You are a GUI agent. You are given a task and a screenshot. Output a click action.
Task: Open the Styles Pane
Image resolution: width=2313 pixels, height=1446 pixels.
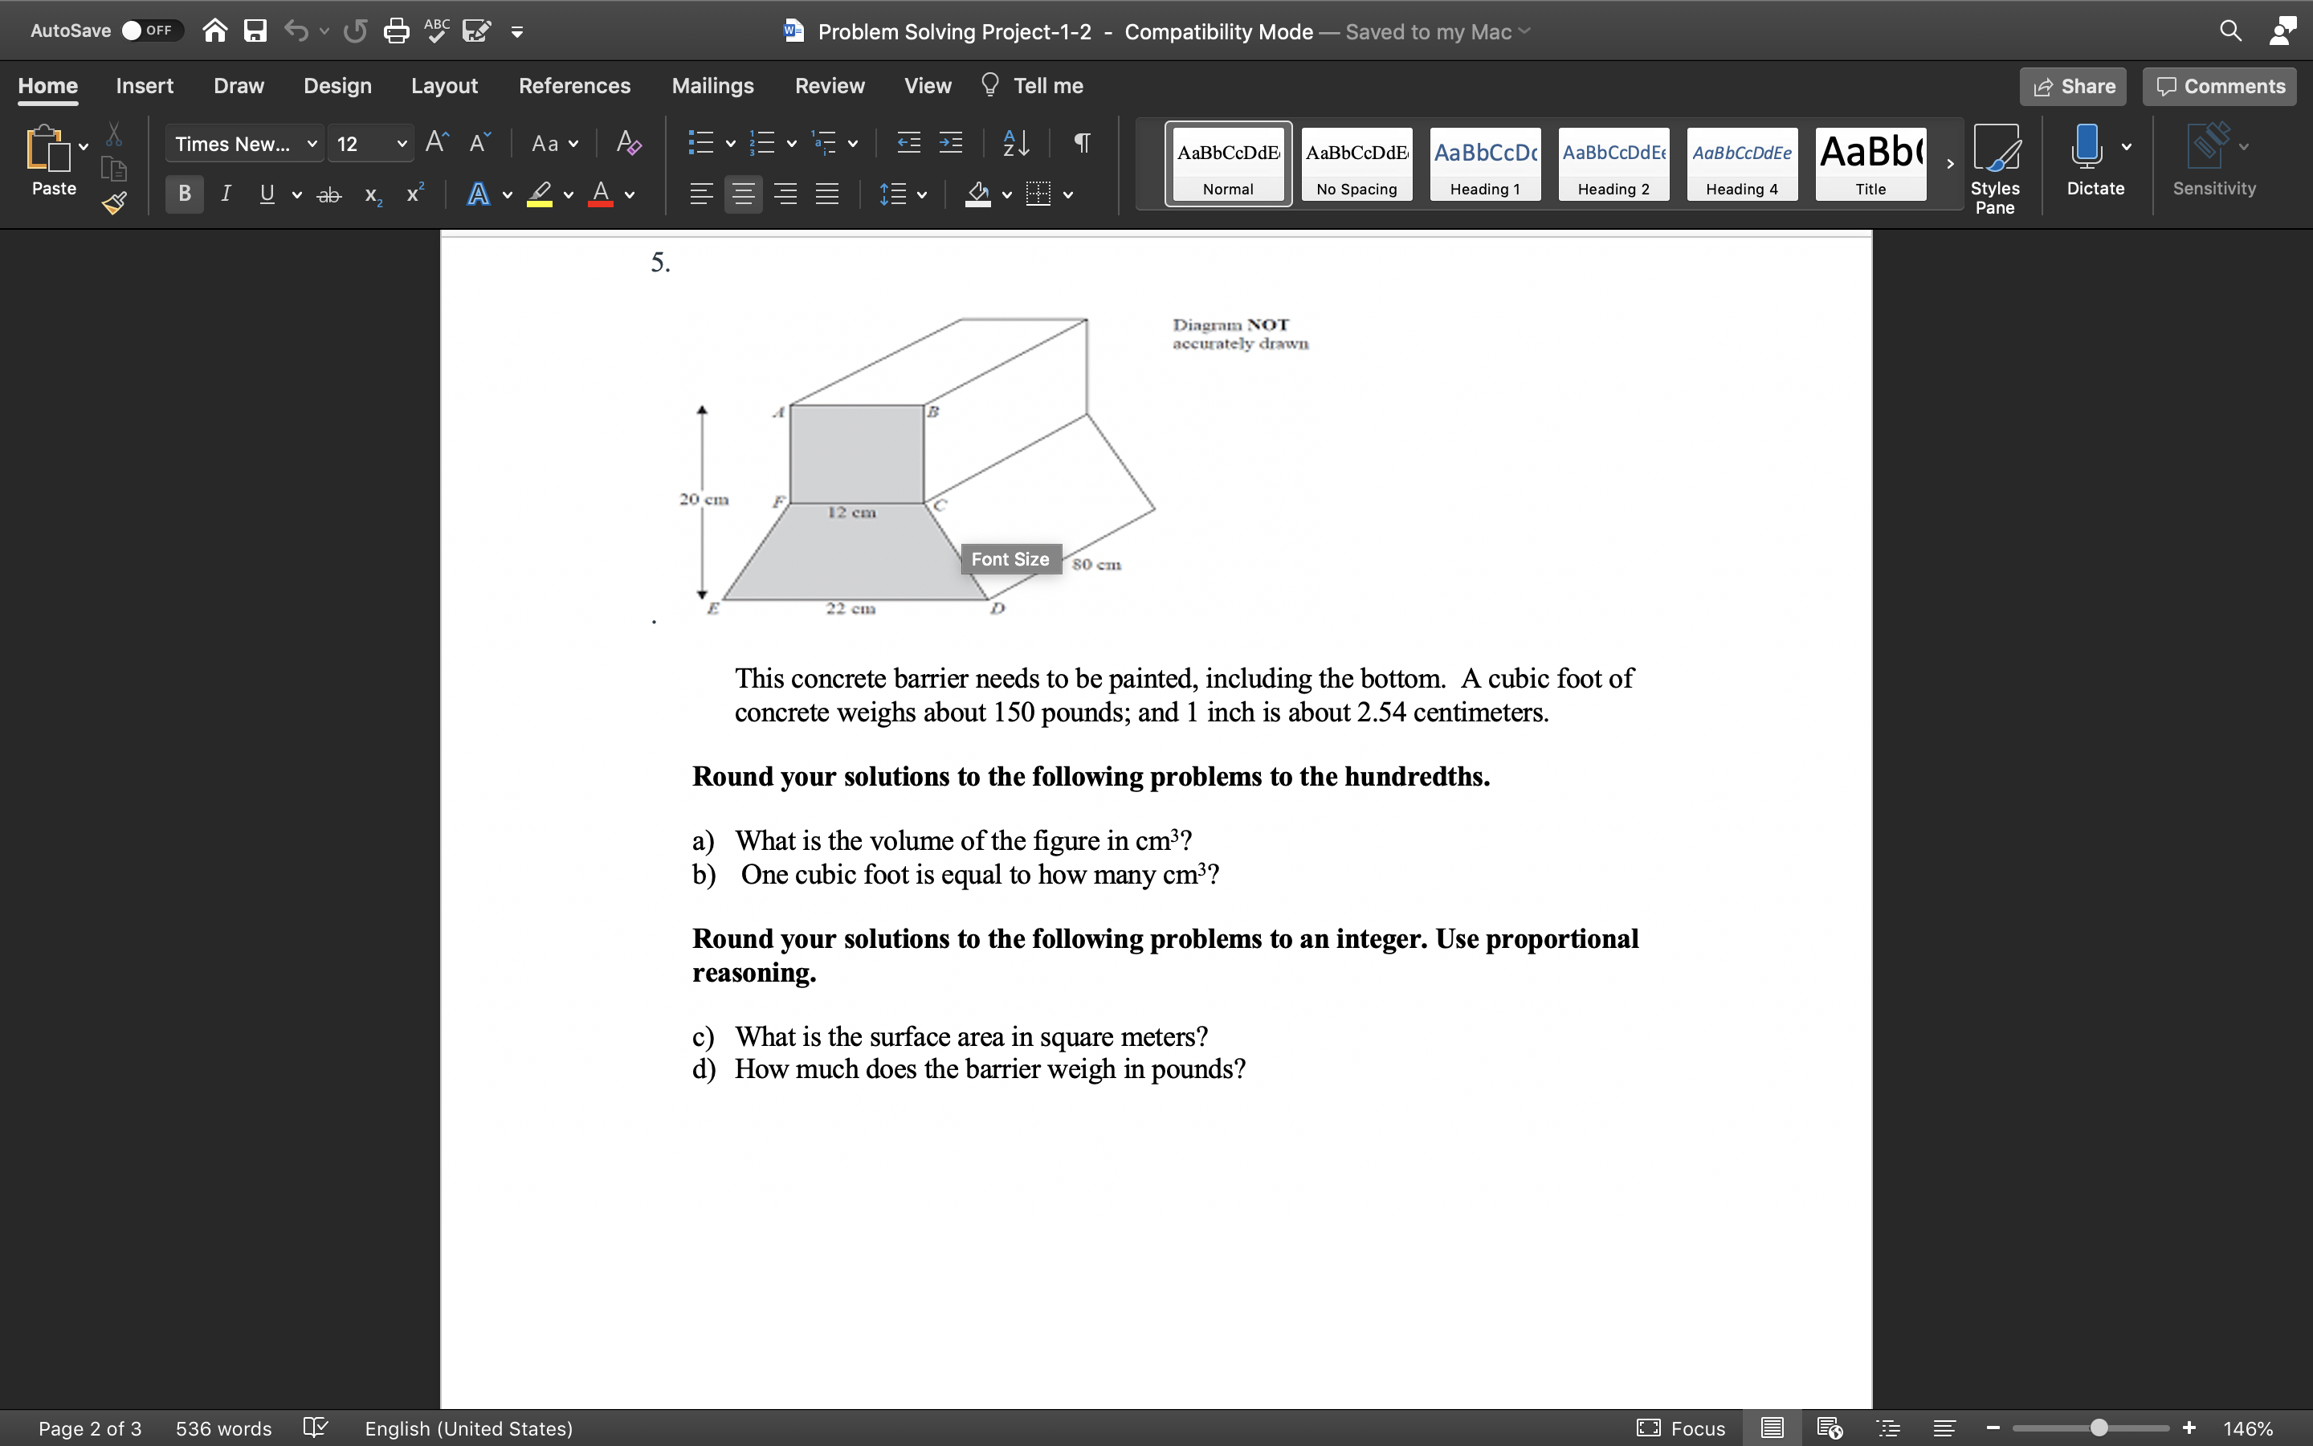[x=1997, y=162]
